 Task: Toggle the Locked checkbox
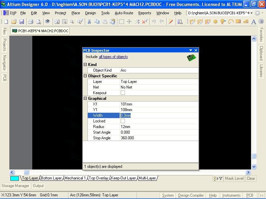pos(123,121)
